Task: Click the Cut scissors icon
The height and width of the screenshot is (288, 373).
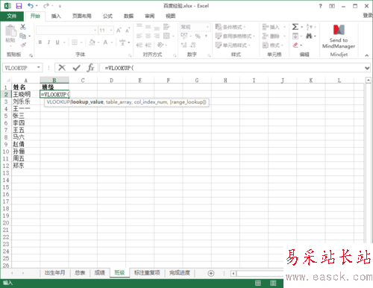Action: coord(23,27)
